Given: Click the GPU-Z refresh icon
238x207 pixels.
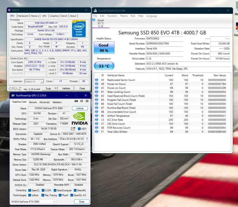Looking at the screenshot, I should (82, 101).
